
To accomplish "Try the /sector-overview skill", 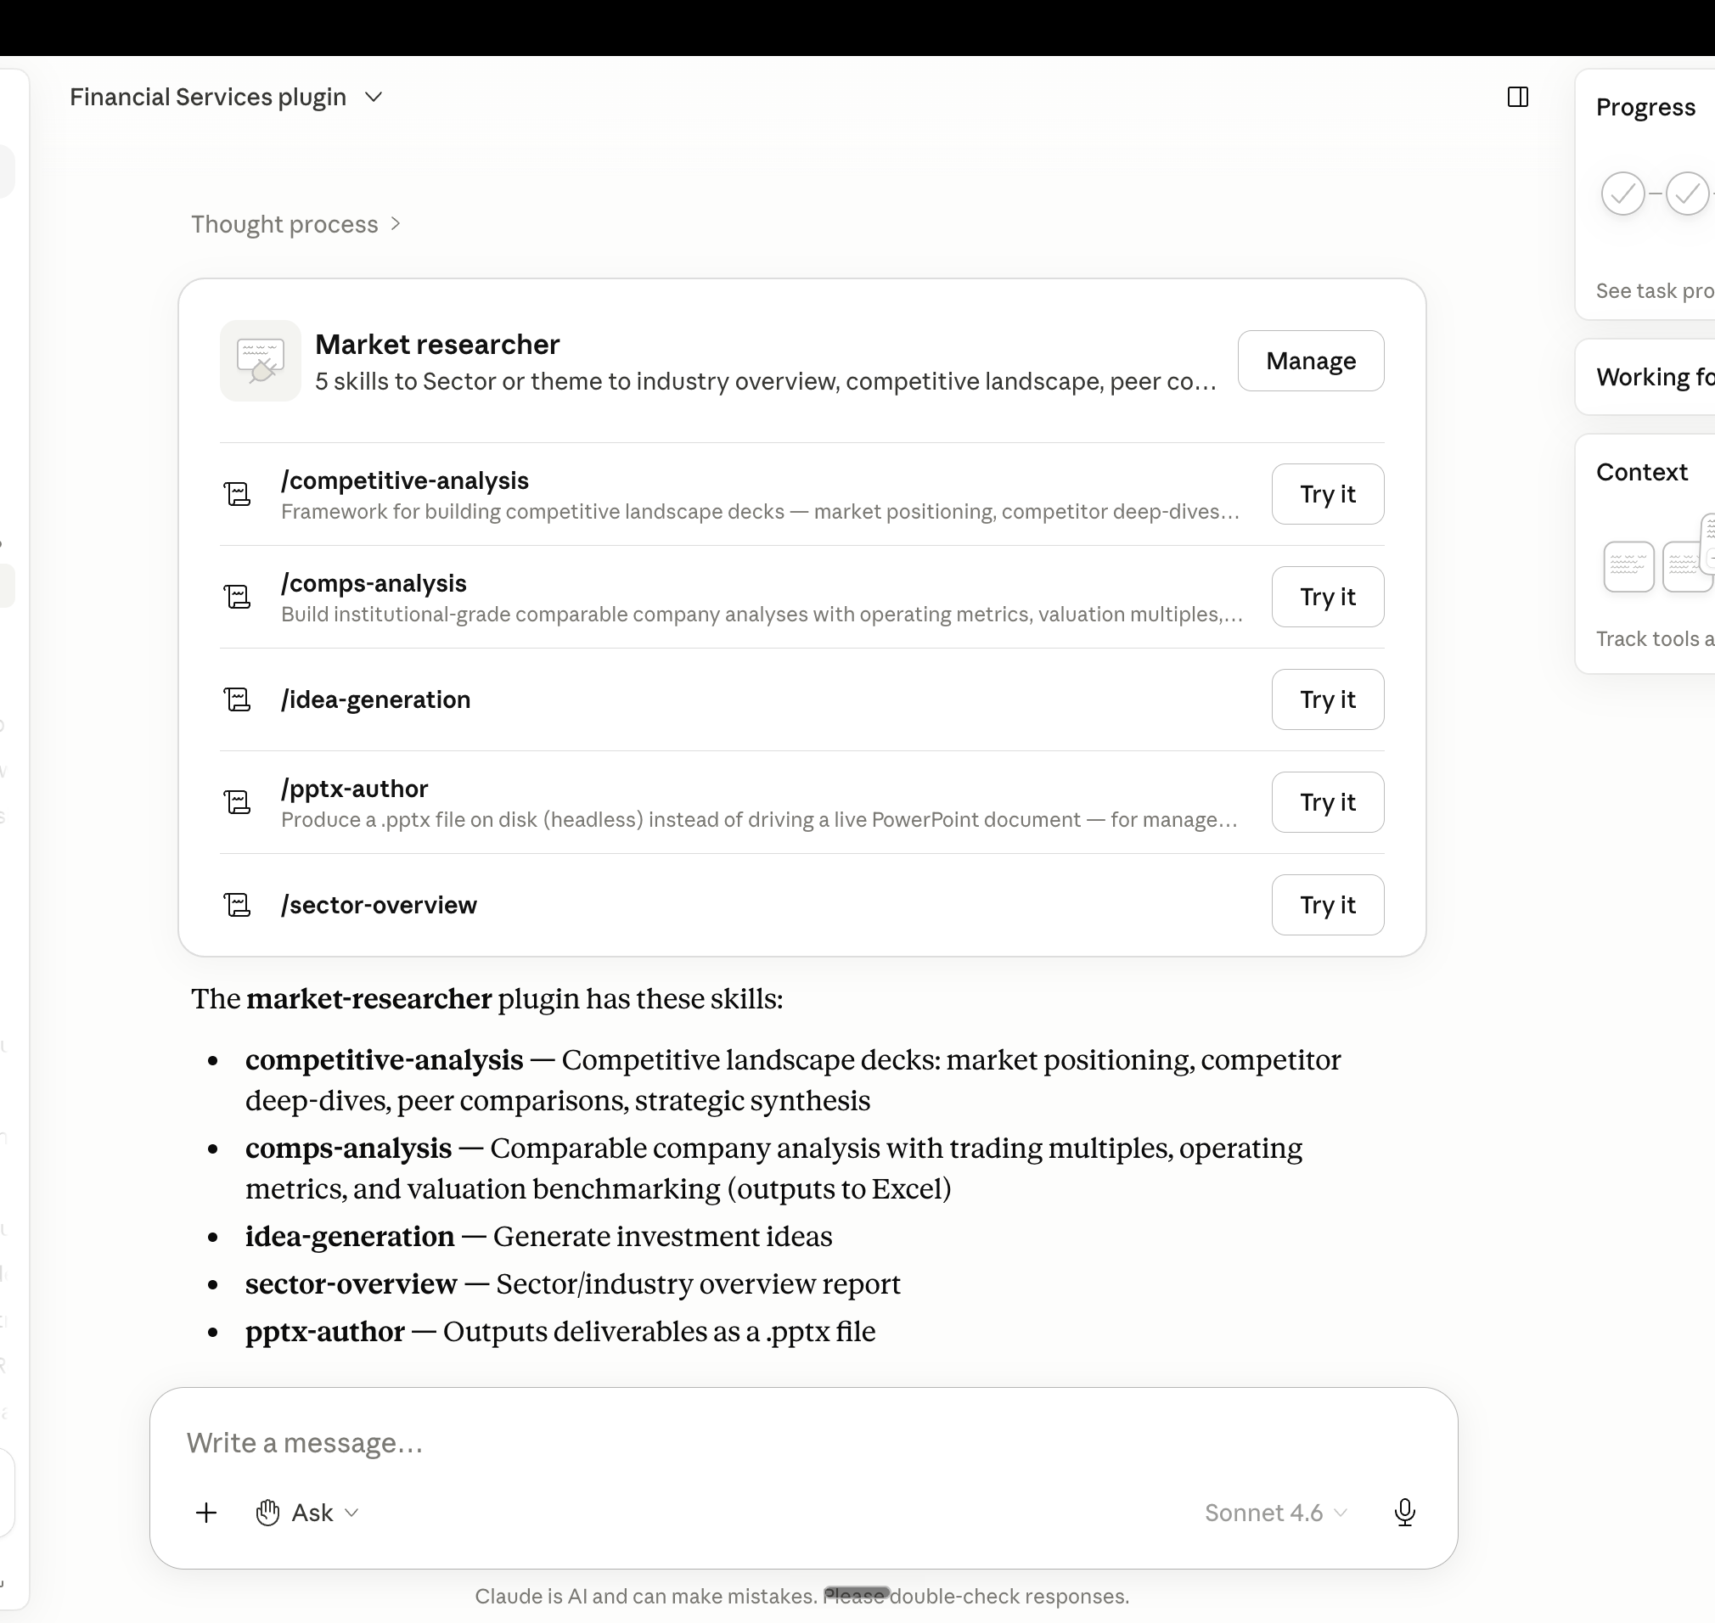I will pos(1327,905).
